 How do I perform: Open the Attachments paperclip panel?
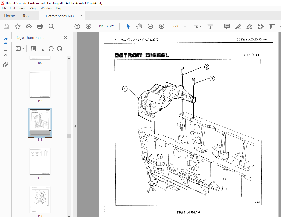click(6, 64)
